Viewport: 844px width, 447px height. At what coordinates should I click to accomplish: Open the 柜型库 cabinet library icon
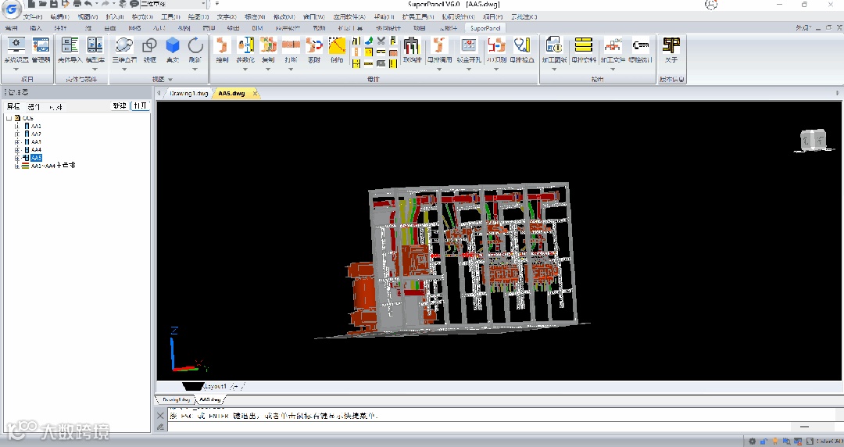[x=95, y=49]
